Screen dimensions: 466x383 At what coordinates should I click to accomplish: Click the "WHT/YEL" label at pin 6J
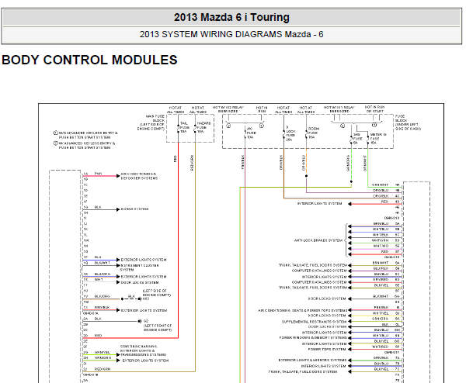(x=381, y=313)
